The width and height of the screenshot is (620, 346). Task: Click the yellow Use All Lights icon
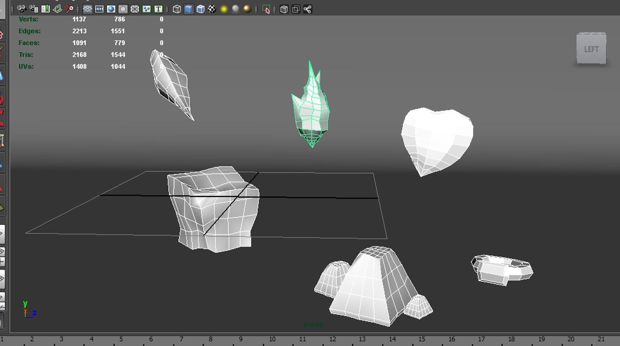point(224,9)
